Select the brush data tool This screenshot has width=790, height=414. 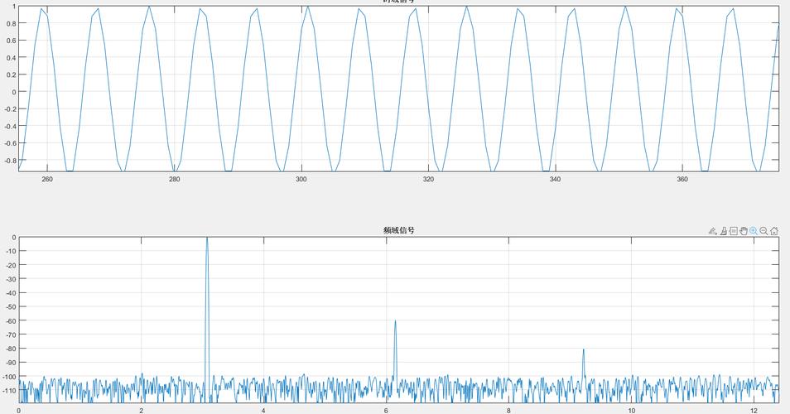[724, 231]
